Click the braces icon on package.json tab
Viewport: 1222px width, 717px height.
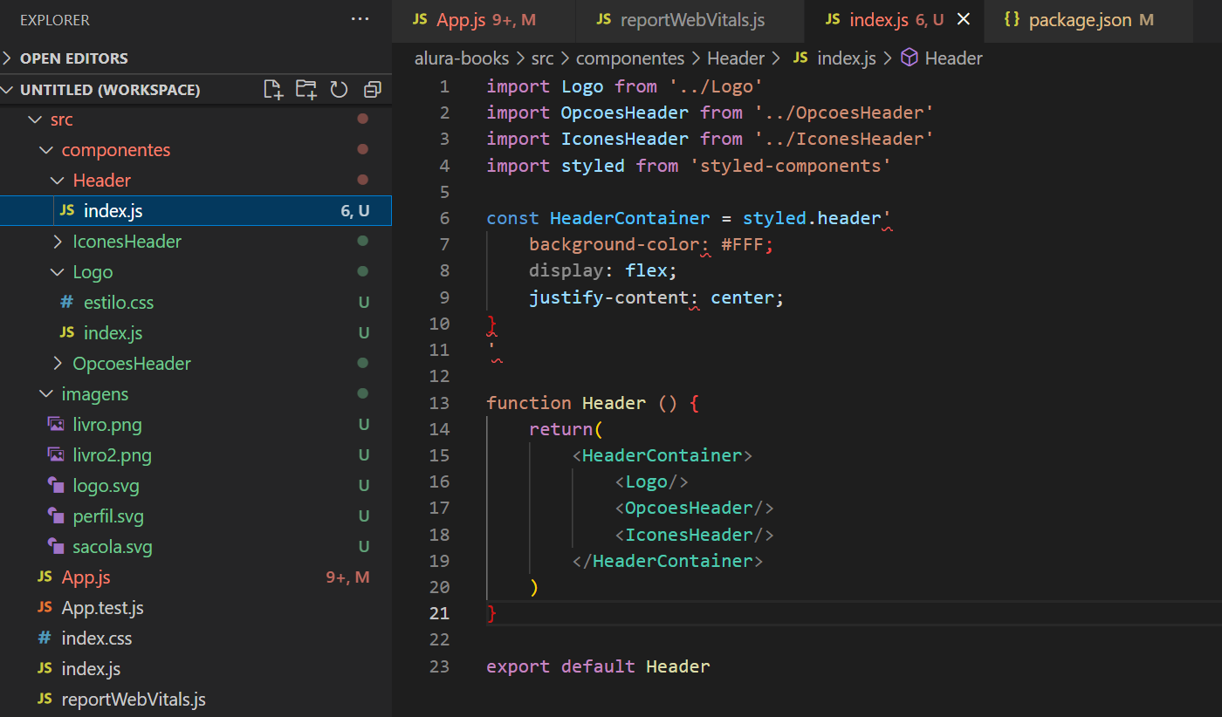[x=1012, y=19]
